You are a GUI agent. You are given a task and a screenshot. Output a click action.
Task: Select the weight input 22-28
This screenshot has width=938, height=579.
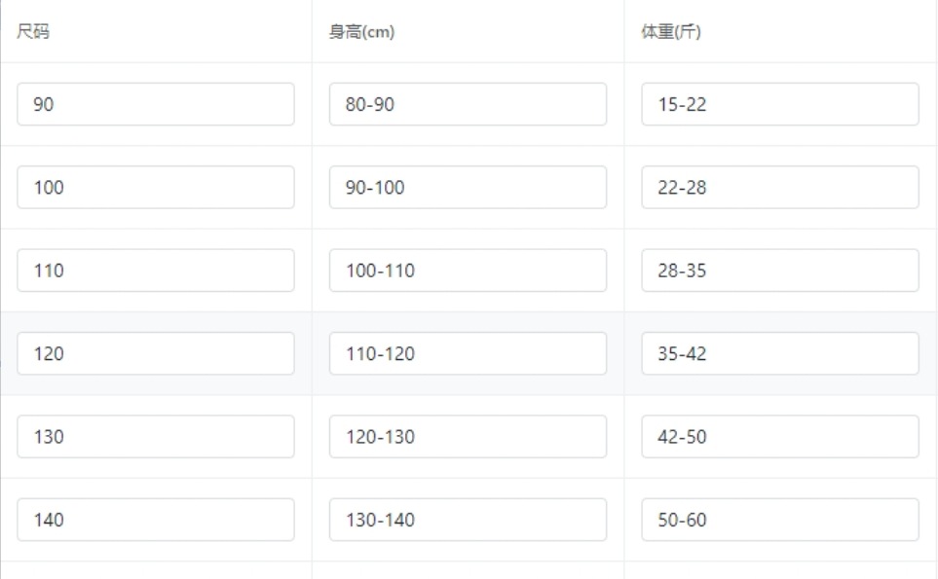780,187
